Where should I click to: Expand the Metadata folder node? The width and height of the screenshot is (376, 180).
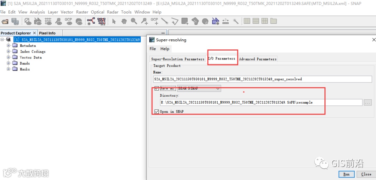tap(9, 46)
